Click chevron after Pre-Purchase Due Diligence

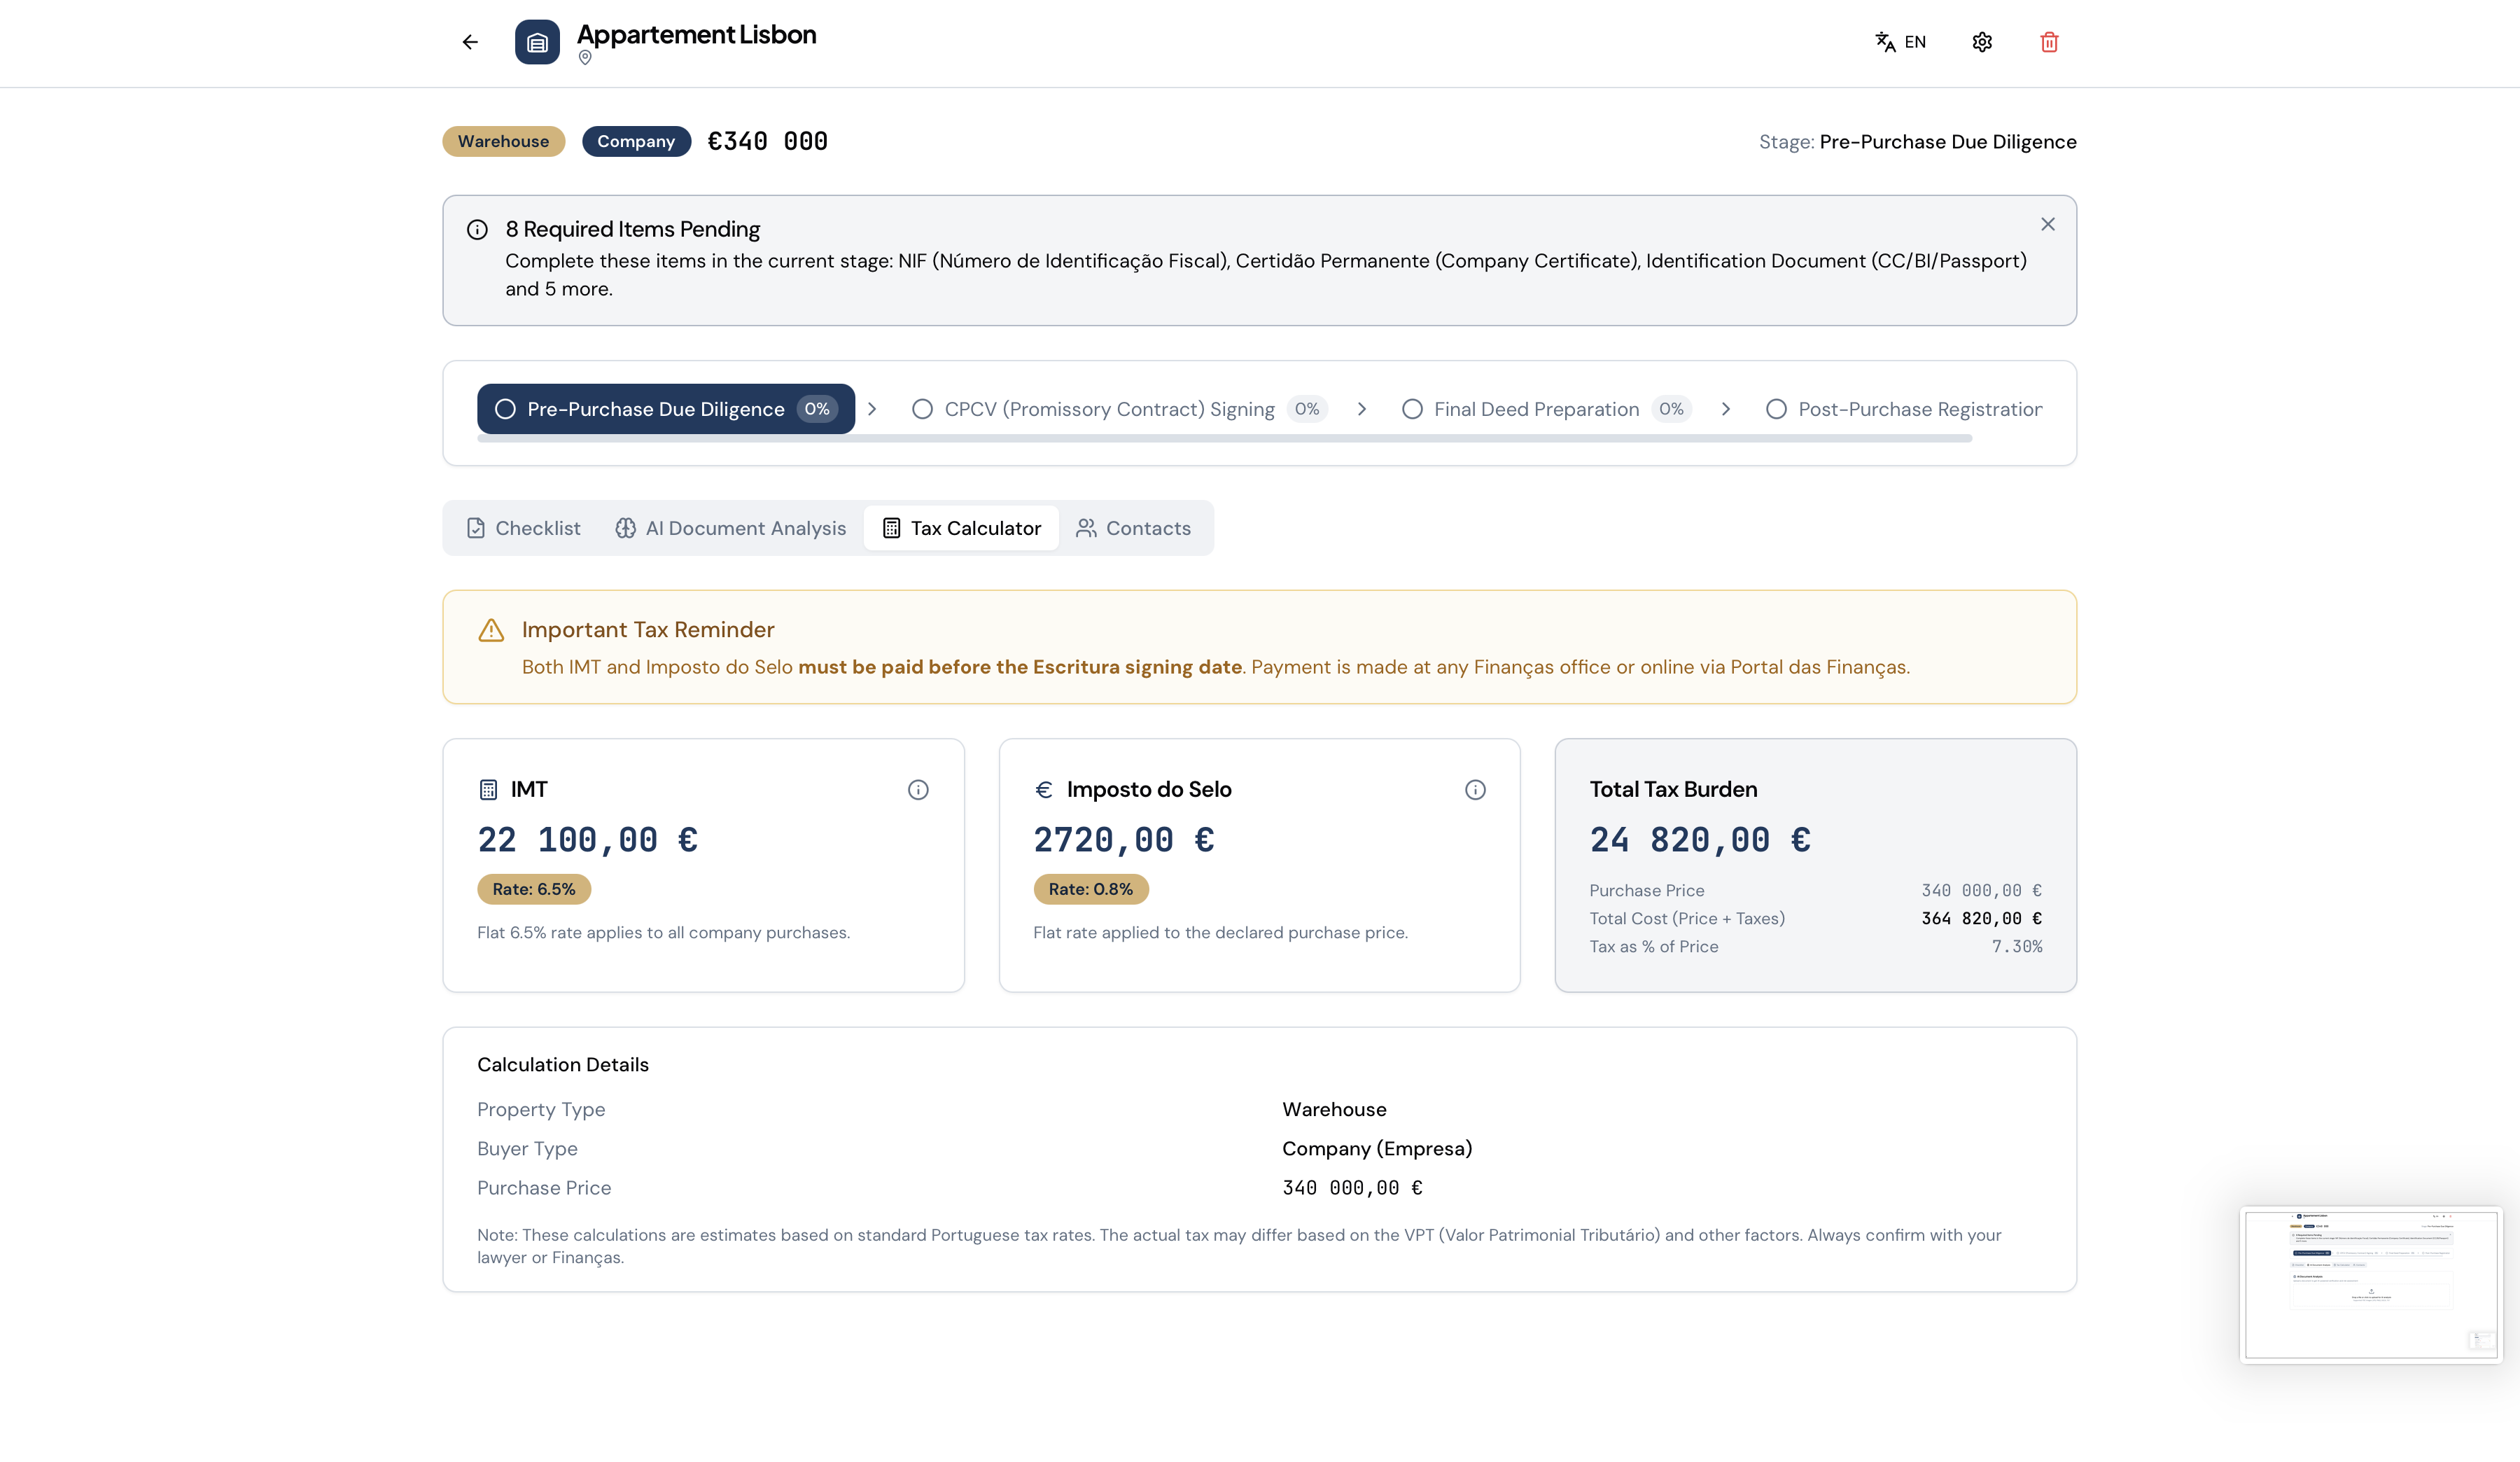pyautogui.click(x=872, y=409)
